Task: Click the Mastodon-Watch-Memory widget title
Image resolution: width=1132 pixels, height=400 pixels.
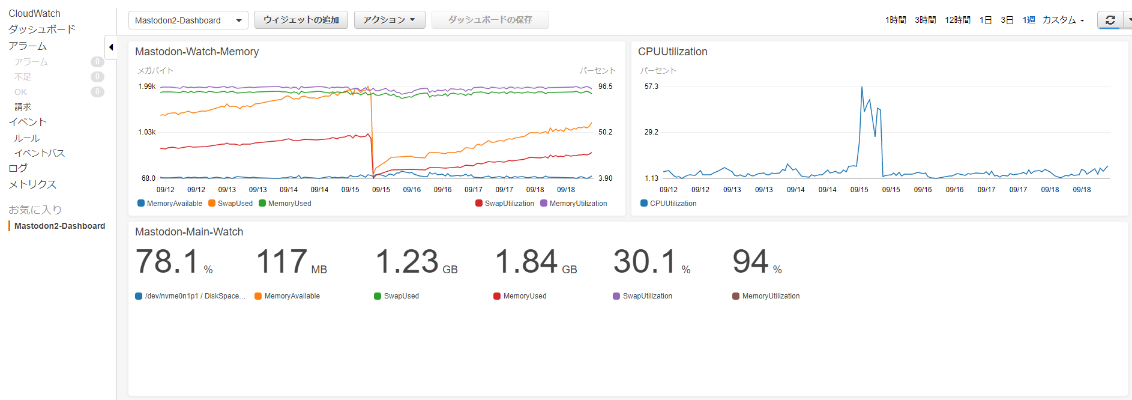Action: (x=197, y=52)
